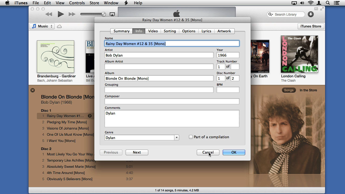The width and height of the screenshot is (345, 194).
Task: Open the Help menu
Action: (138, 3)
